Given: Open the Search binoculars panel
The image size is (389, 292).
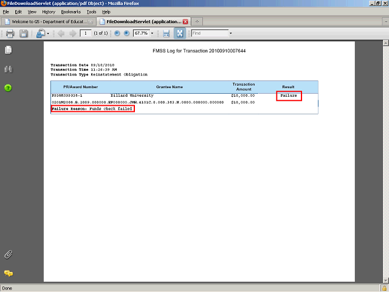Looking at the screenshot, I should pos(8,69).
